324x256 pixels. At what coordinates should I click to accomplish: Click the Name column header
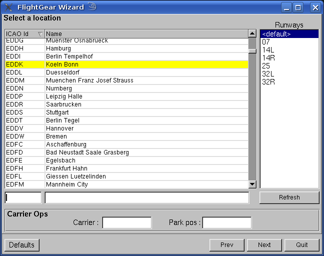146,33
